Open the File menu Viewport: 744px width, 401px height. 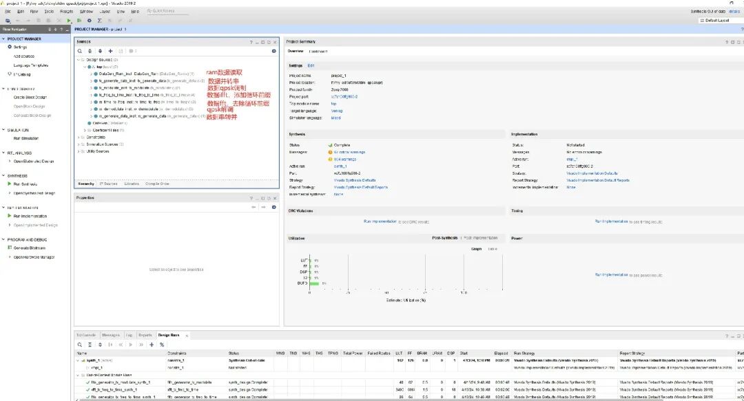tap(8, 12)
